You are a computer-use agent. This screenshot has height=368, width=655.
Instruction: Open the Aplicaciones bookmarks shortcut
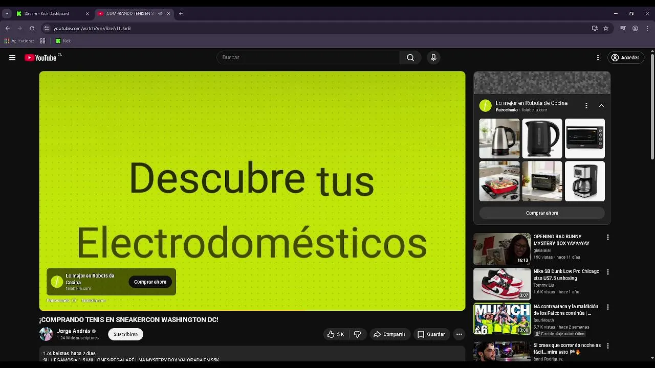point(19,41)
